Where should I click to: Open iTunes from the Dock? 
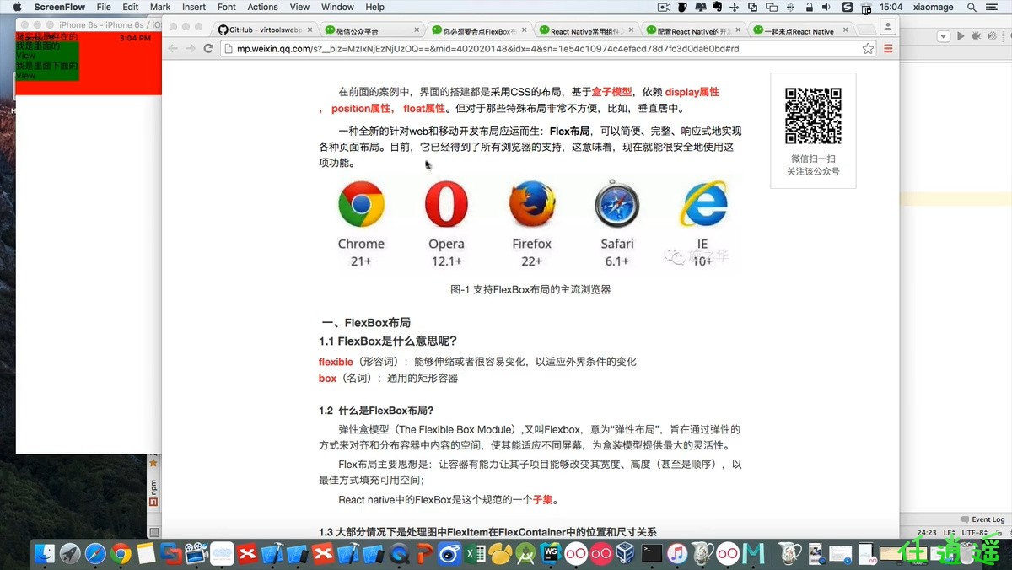tap(676, 554)
